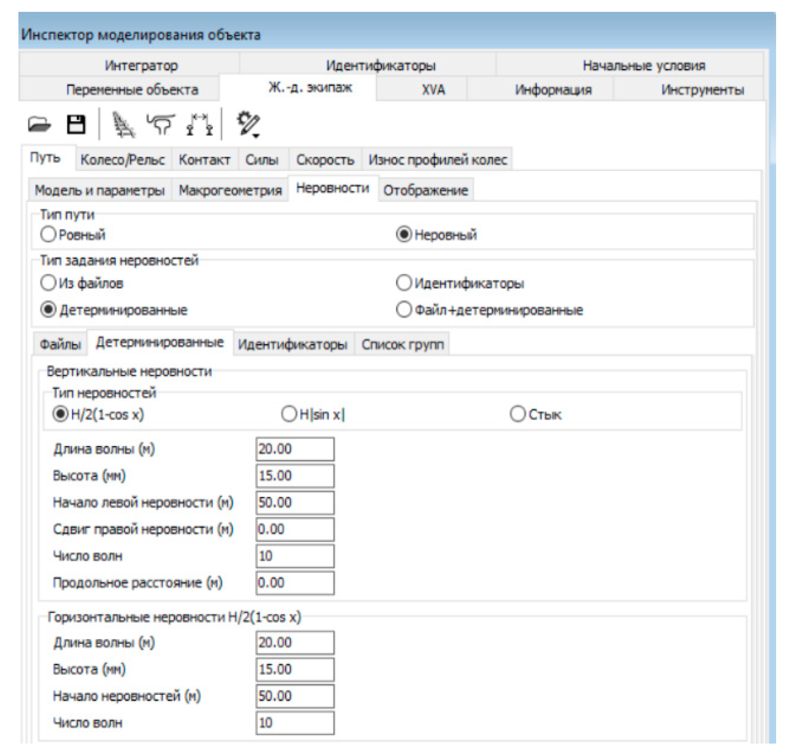791x755 pixels.
Task: Switch to the Начальные условия tab
Action: pyautogui.click(x=644, y=65)
